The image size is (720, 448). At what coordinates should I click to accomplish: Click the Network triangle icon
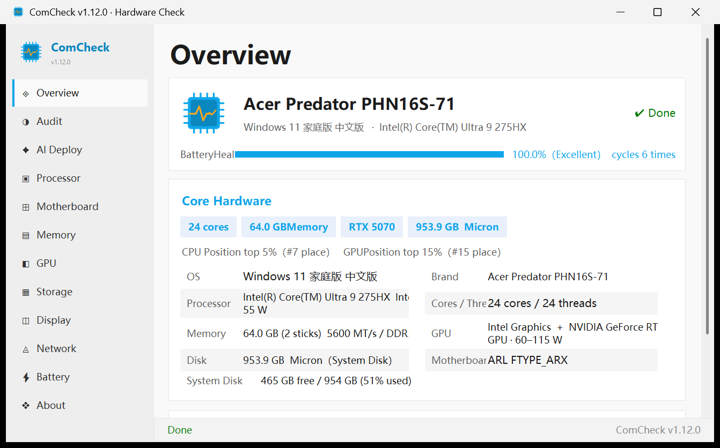[x=26, y=349]
